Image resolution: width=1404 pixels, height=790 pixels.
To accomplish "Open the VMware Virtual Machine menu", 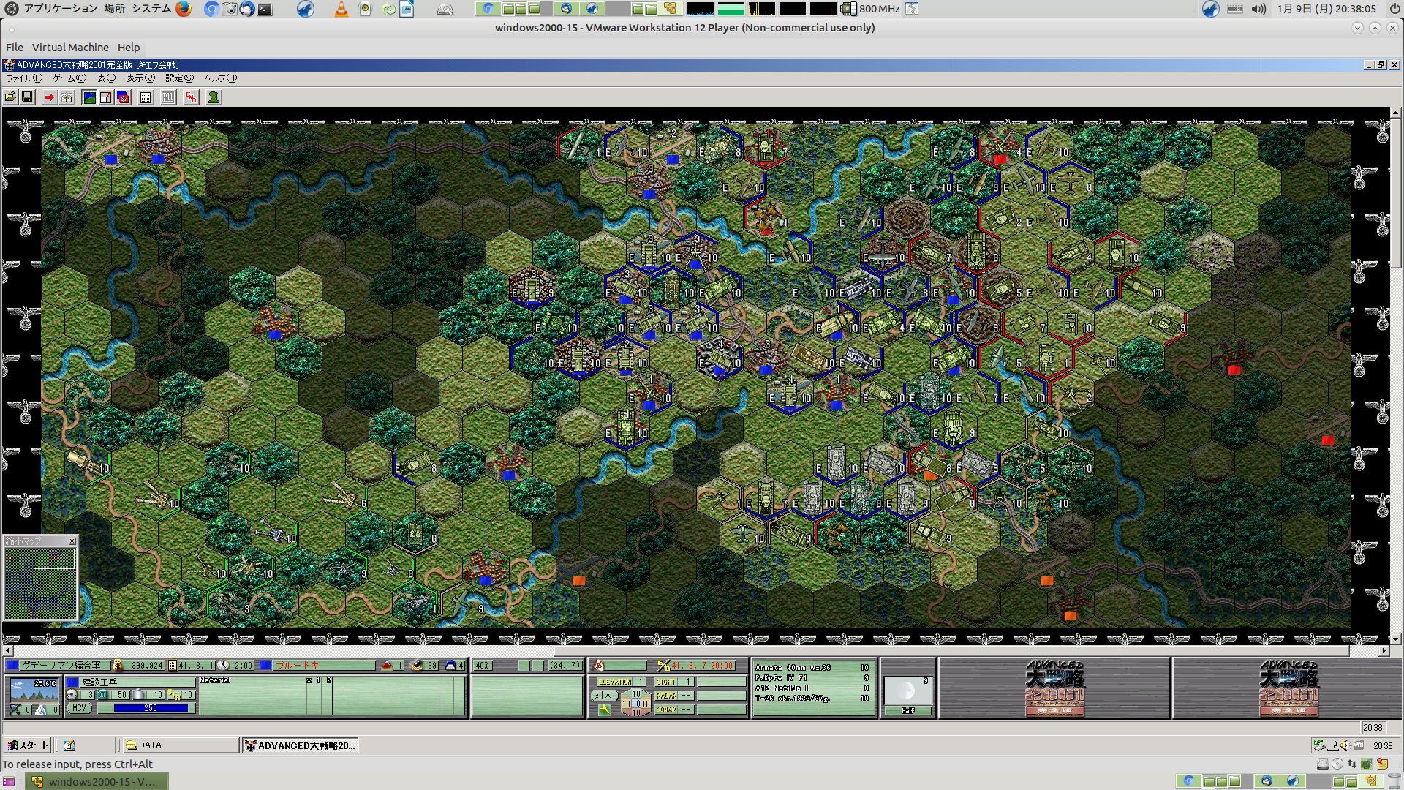I will click(x=70, y=48).
